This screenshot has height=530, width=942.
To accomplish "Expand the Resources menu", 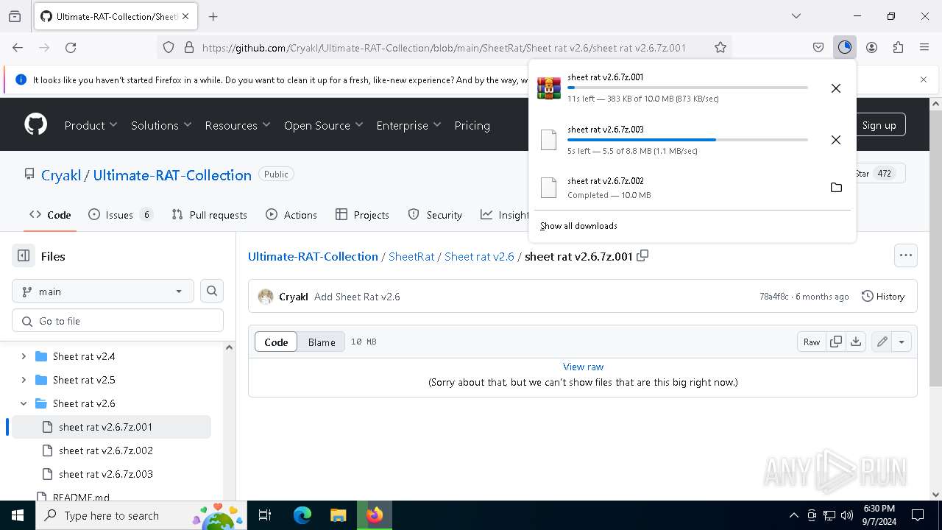I will (x=238, y=125).
